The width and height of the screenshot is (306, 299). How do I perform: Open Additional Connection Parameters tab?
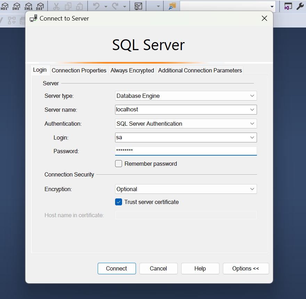pyautogui.click(x=200, y=71)
